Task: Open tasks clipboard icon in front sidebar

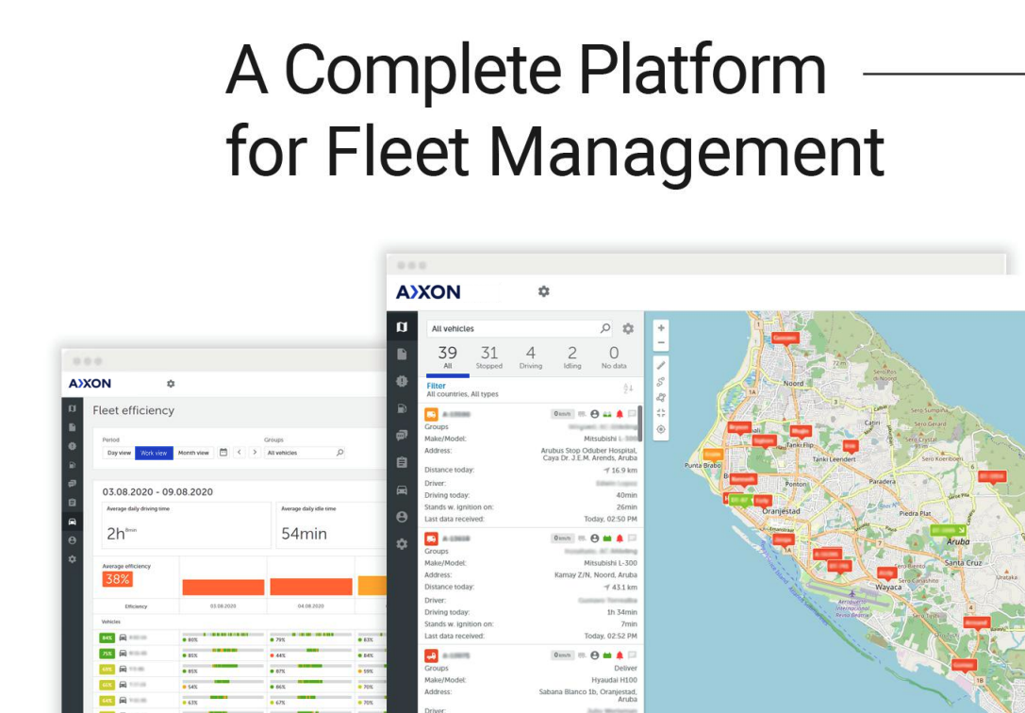Action: [x=402, y=463]
